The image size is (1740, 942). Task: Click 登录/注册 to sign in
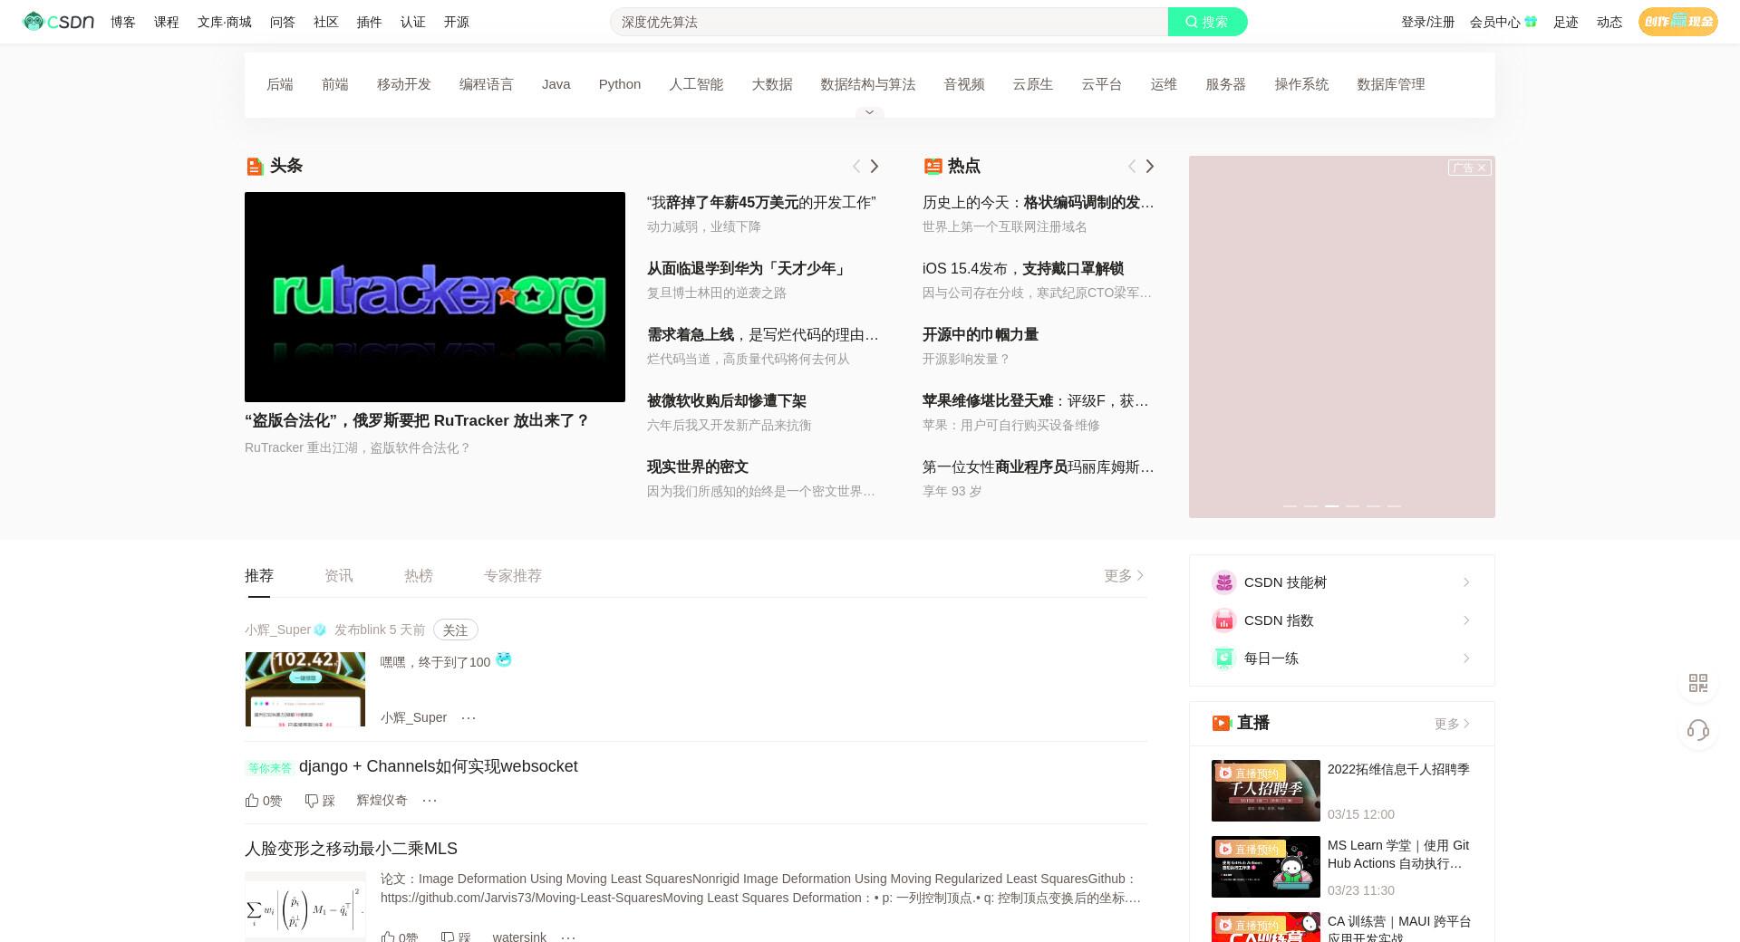point(1427,22)
